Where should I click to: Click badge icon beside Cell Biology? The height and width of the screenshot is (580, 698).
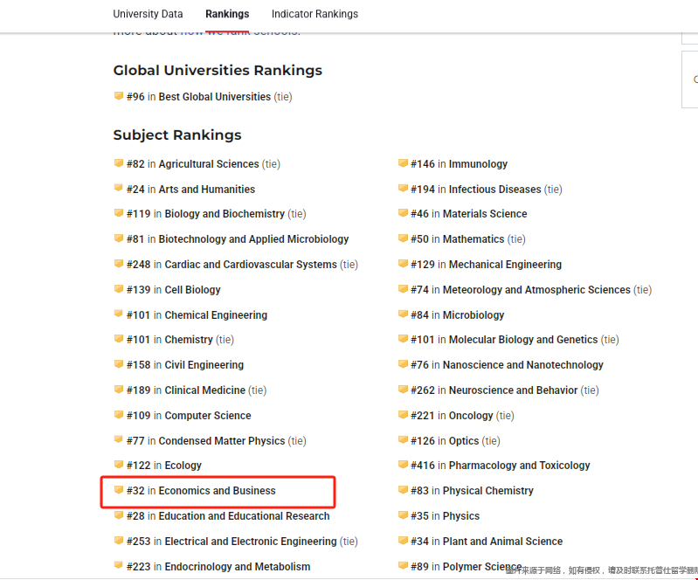(x=119, y=289)
